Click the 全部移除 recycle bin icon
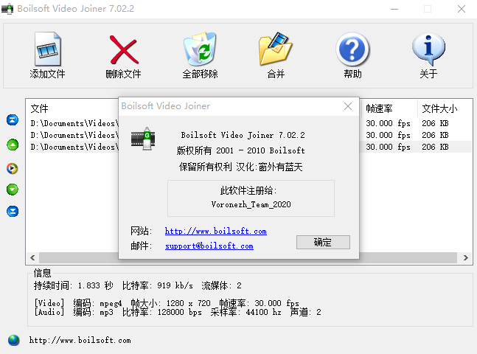 (200, 49)
